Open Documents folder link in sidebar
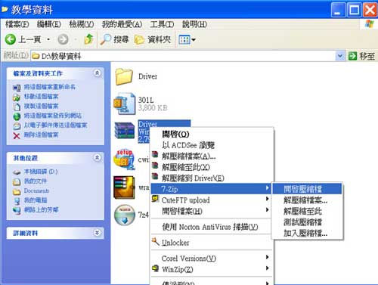Viewport: 378px width, 285px height. [x=36, y=191]
